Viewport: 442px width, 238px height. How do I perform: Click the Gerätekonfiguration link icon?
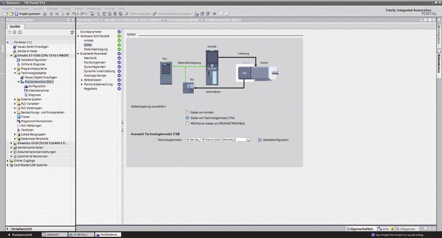[260, 139]
